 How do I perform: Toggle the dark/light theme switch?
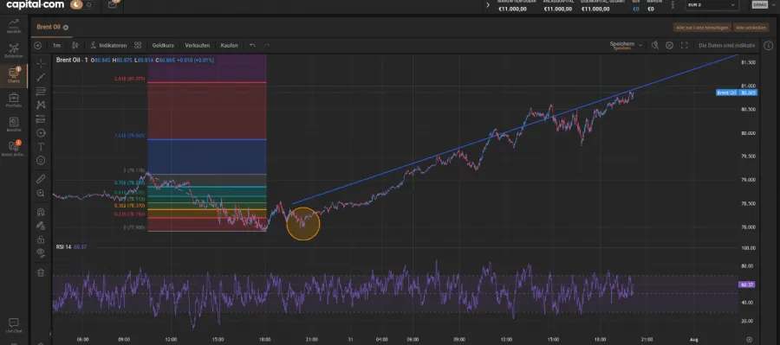[x=82, y=5]
